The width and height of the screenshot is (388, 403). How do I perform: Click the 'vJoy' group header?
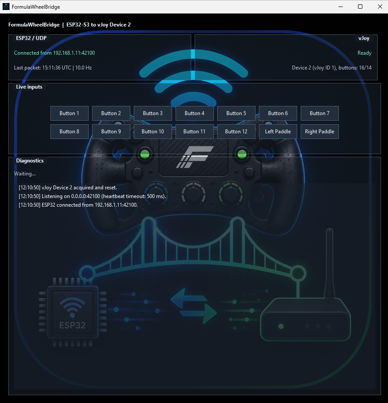coord(364,38)
